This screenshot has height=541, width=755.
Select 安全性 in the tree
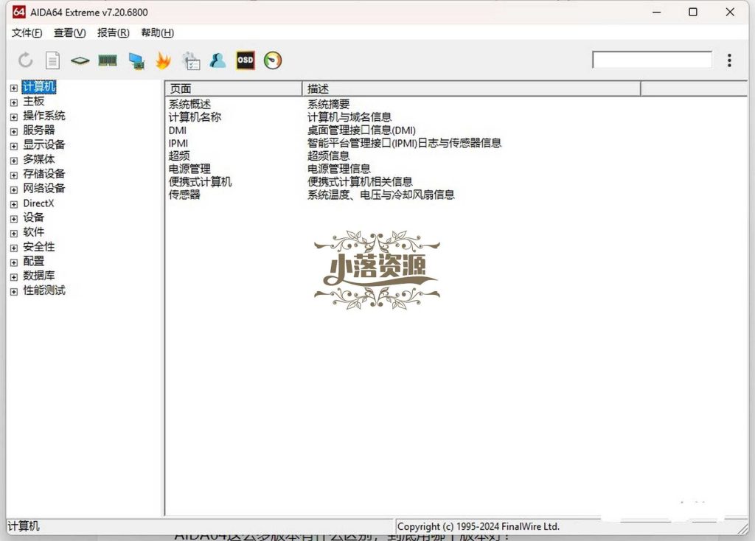tap(39, 246)
